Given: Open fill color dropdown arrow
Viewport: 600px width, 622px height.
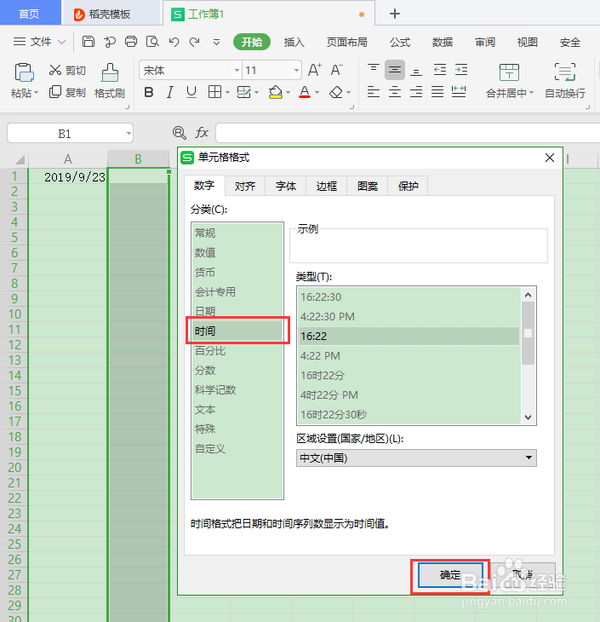Looking at the screenshot, I should pos(289,93).
